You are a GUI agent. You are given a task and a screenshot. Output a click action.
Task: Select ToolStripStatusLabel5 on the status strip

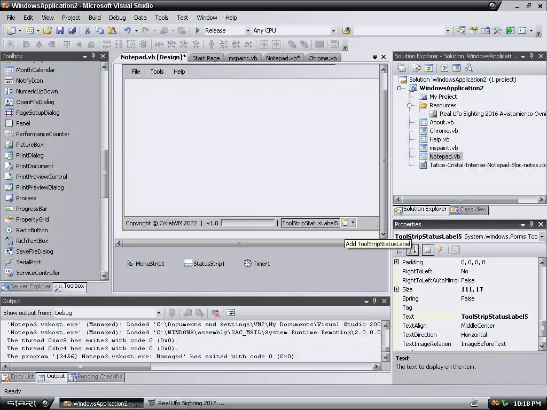click(310, 223)
